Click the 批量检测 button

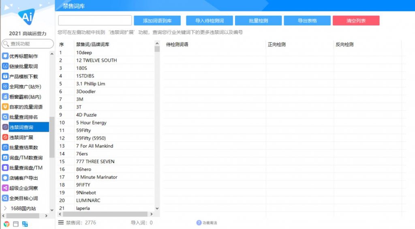click(x=258, y=21)
